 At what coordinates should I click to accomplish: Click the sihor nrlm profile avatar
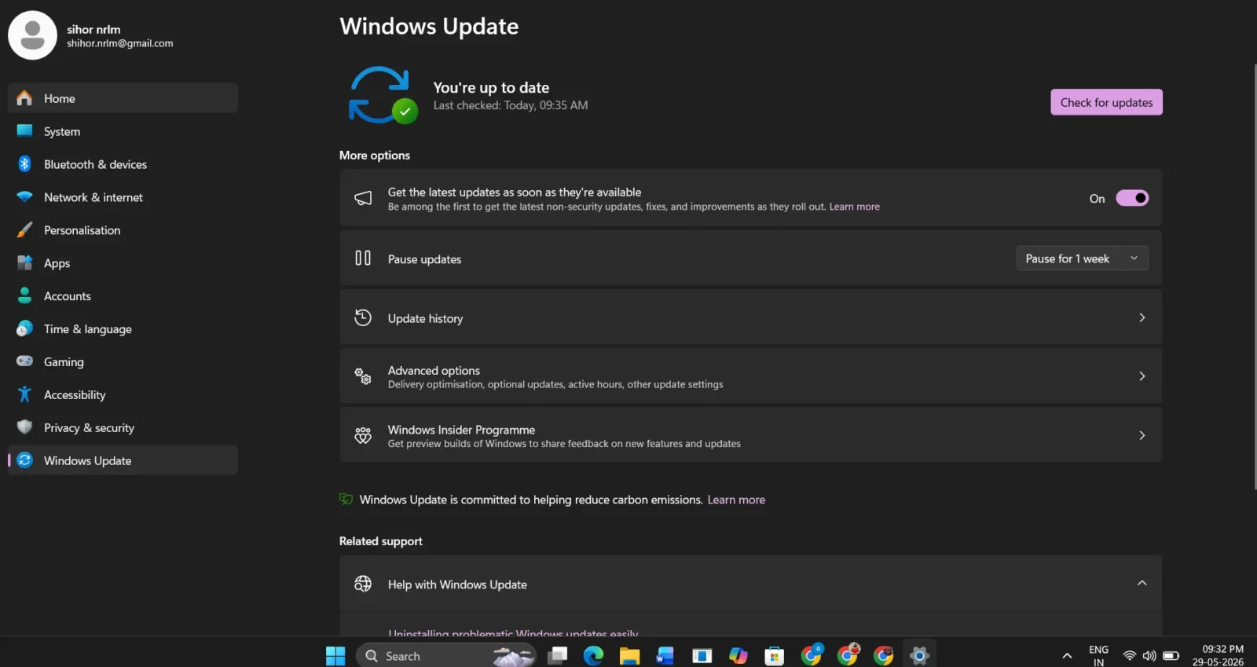[x=32, y=35]
